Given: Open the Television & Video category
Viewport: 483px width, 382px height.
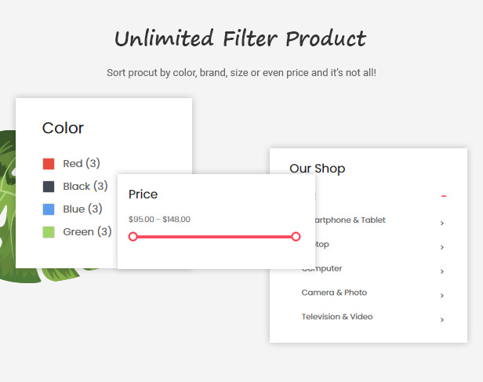Looking at the screenshot, I should pos(337,316).
